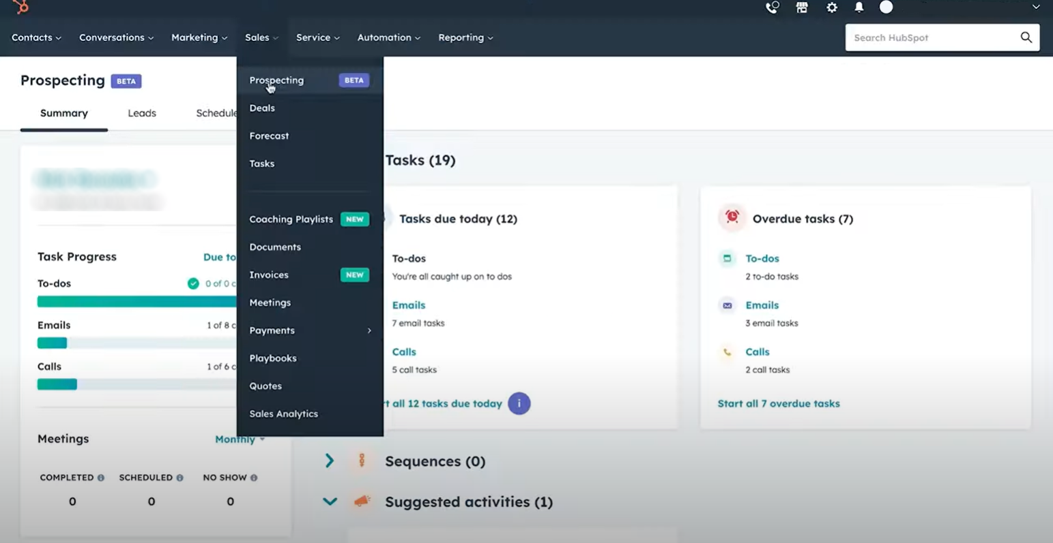Open Playbooks from the Sales menu

(x=310, y=358)
